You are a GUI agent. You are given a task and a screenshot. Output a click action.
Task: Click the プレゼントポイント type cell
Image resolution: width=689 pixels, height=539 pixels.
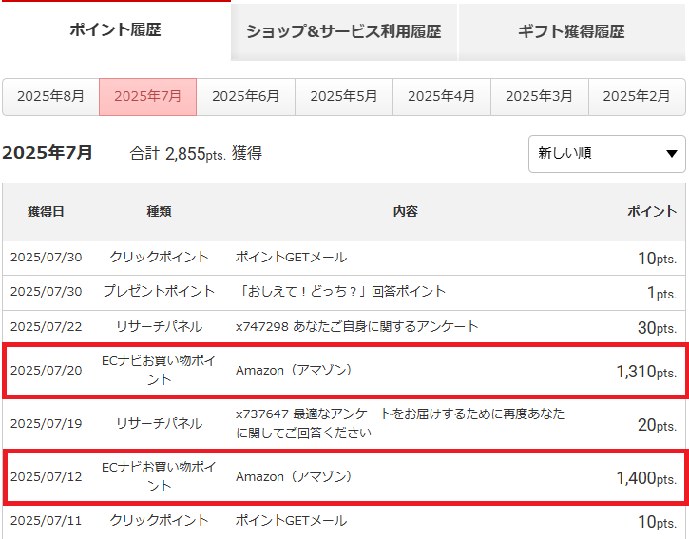159,292
